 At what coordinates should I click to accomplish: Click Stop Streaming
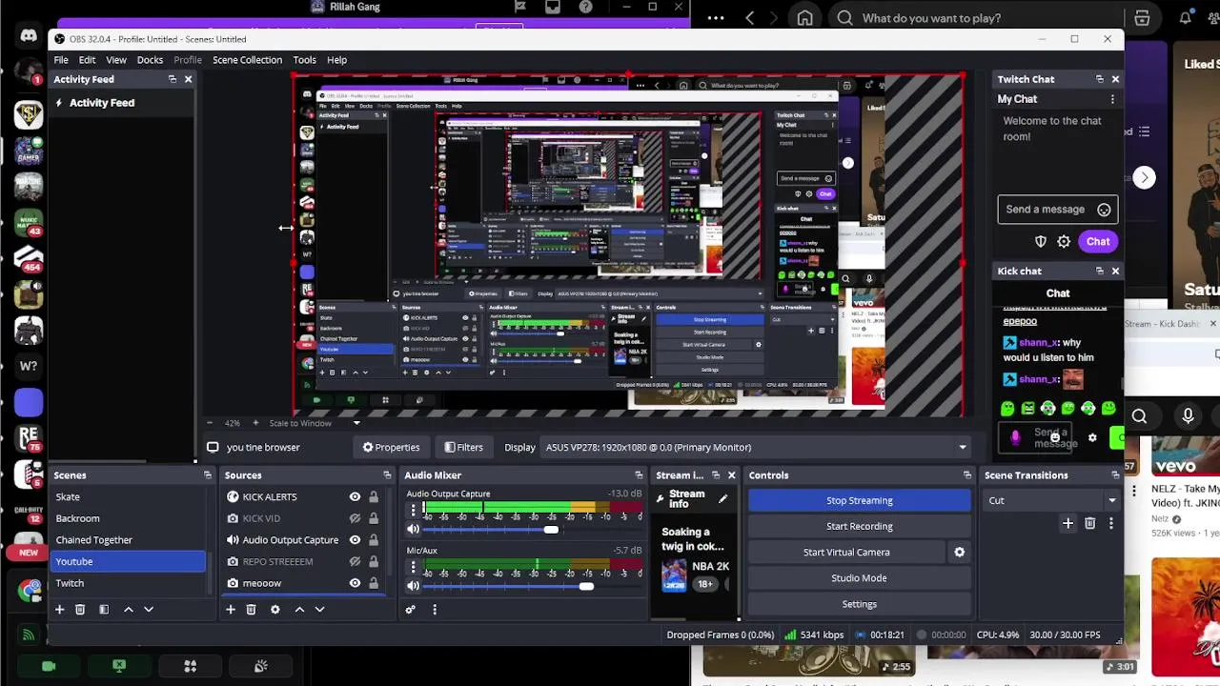pos(860,500)
